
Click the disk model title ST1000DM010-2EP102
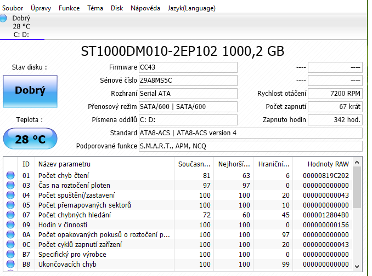pyautogui.click(x=149, y=51)
